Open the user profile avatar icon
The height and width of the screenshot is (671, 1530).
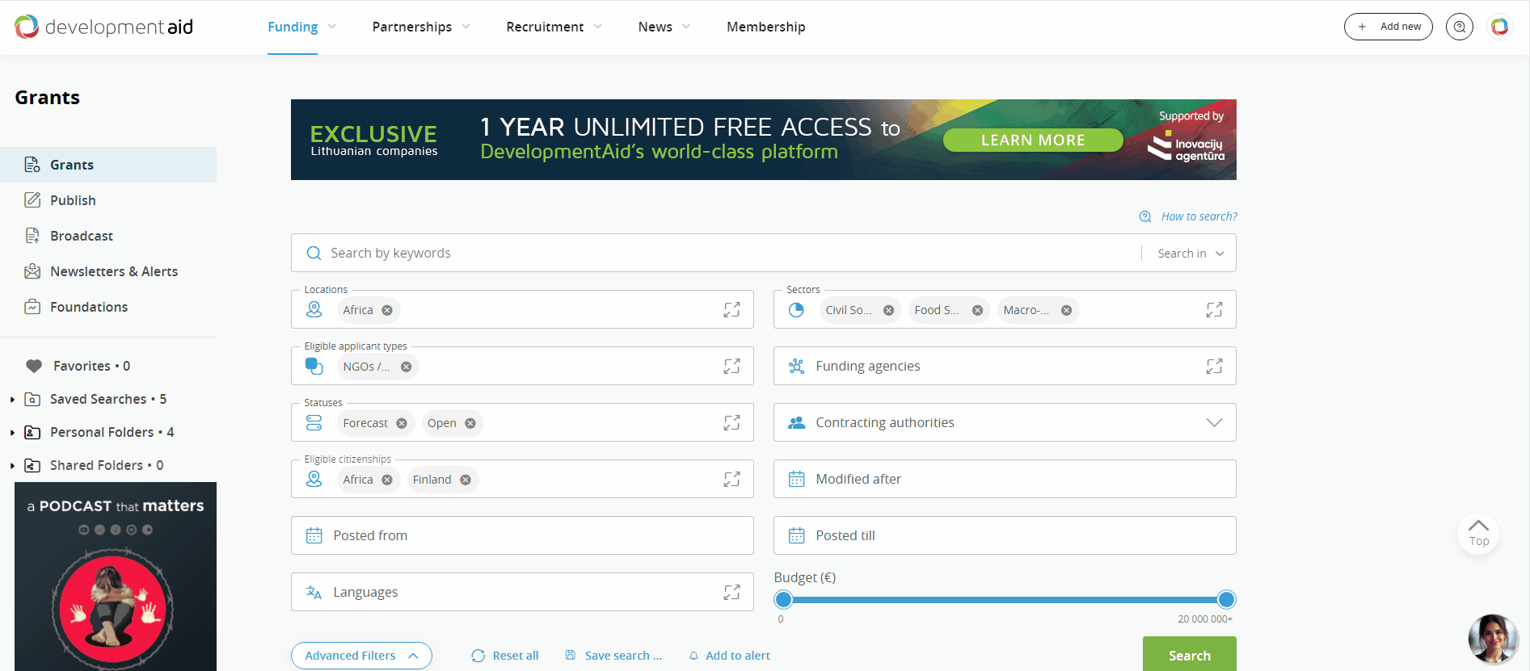pyautogui.click(x=1500, y=27)
